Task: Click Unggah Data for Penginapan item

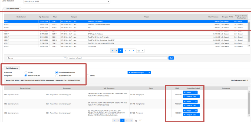Action: coord(191,96)
